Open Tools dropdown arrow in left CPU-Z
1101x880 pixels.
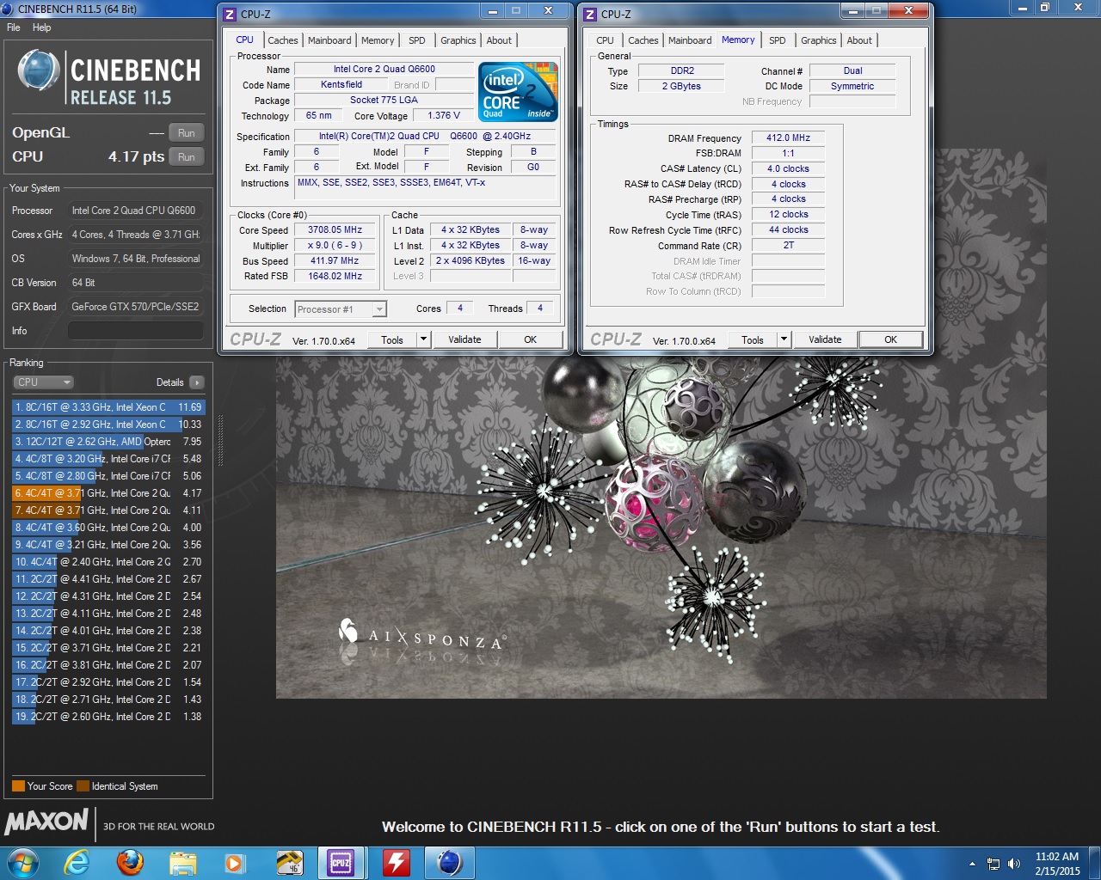(x=422, y=339)
